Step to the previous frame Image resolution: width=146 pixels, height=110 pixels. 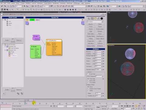pyautogui.click(x=125, y=106)
